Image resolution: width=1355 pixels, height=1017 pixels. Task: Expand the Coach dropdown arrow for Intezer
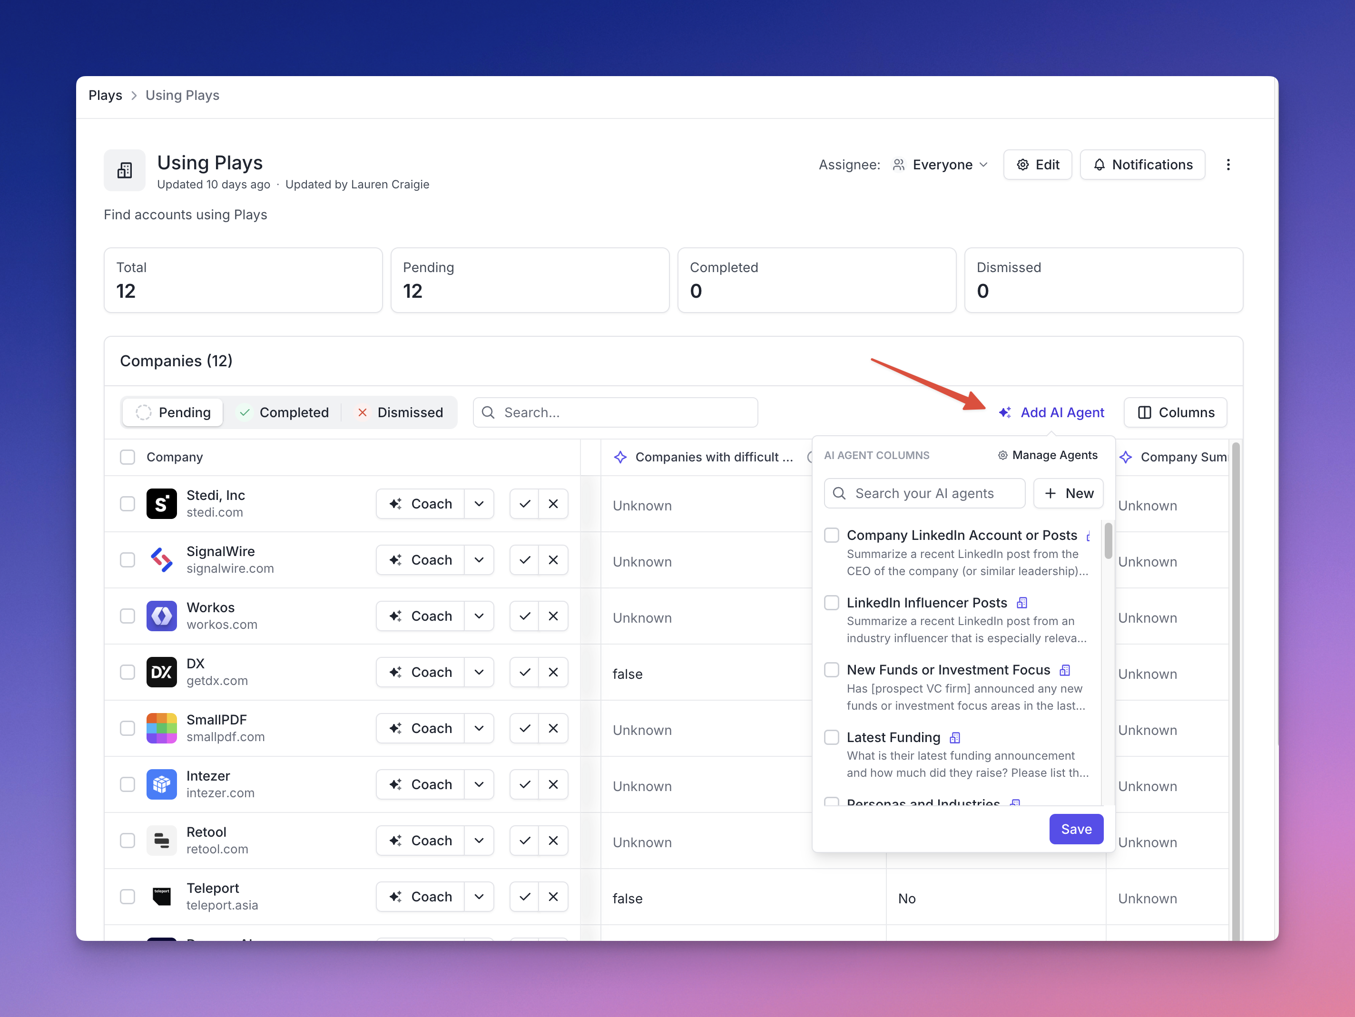click(x=479, y=784)
